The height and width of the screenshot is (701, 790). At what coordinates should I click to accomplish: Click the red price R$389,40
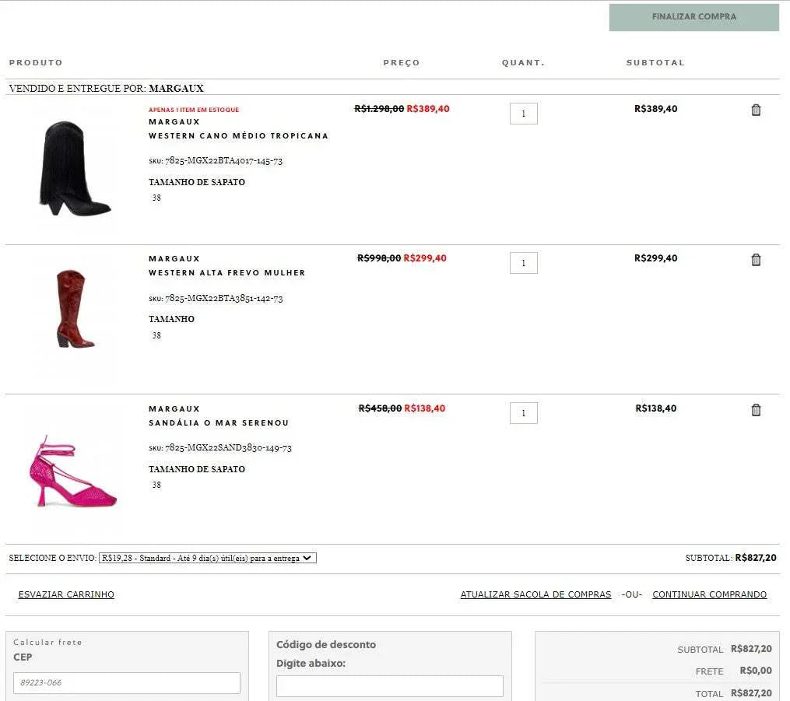coord(428,109)
